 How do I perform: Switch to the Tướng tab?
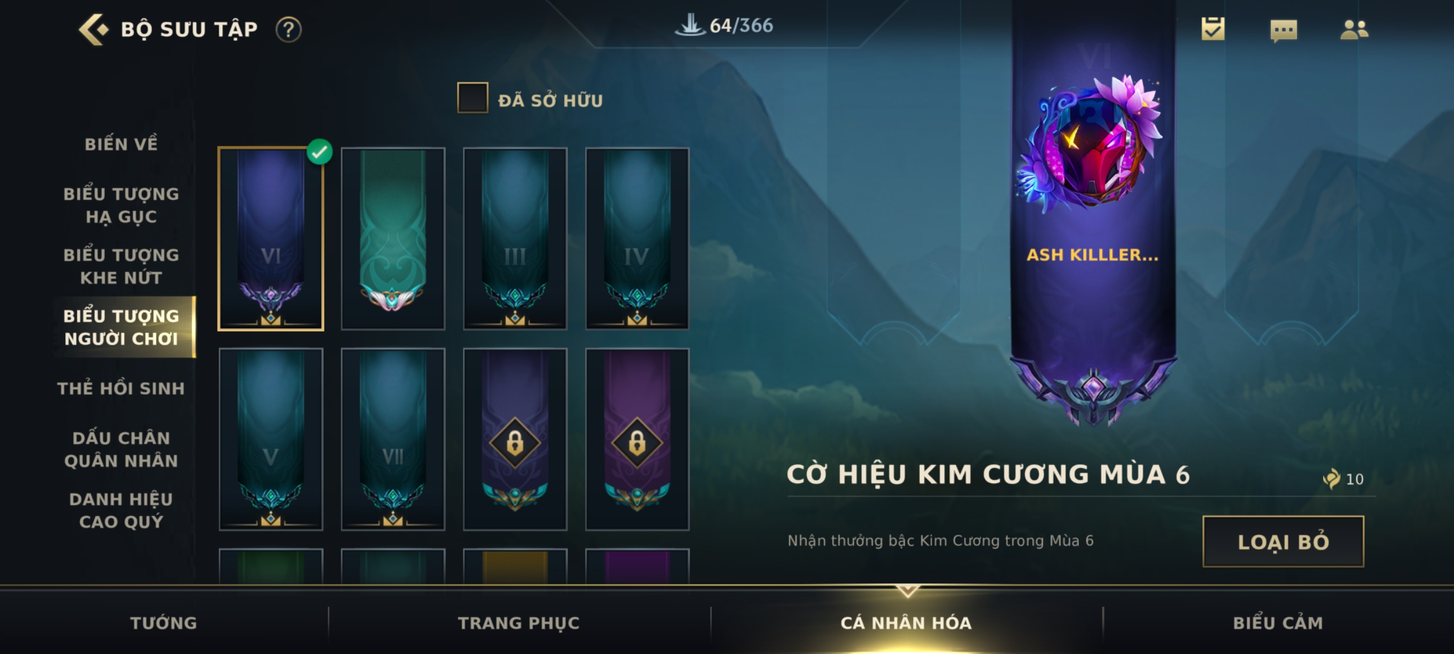click(x=164, y=623)
